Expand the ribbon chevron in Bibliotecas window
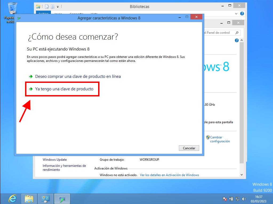Image resolution: width=273 pixels, height=204 pixels. click(x=236, y=14)
